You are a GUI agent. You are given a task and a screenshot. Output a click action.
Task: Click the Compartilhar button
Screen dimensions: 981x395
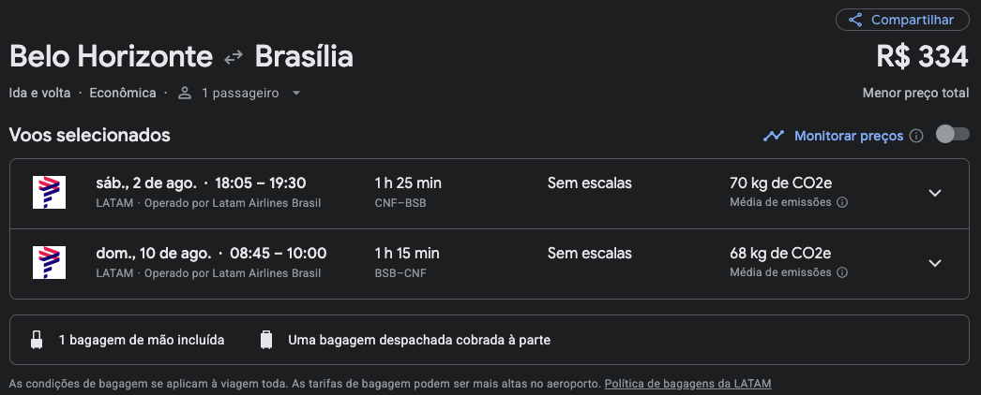[902, 20]
